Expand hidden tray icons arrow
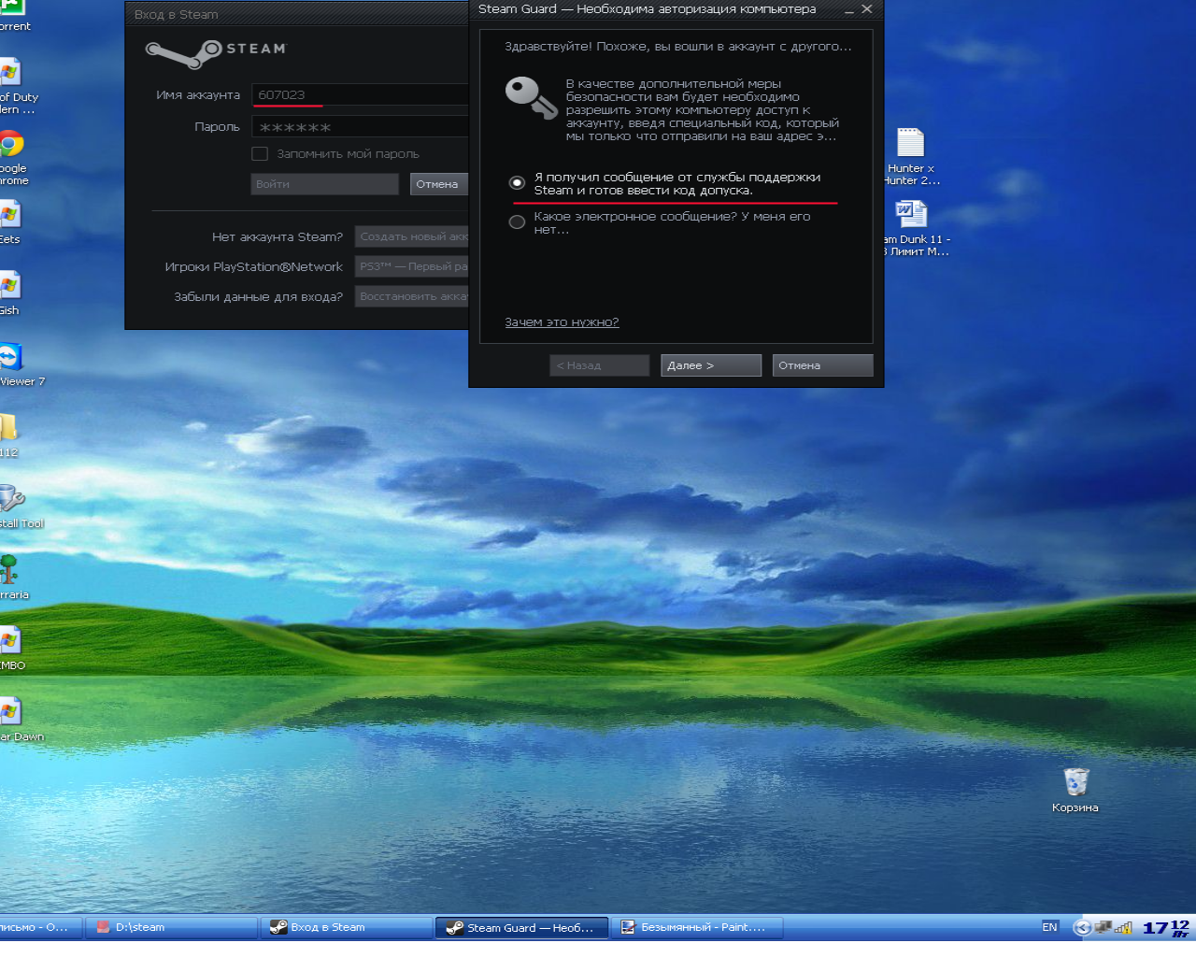Image resolution: width=1196 pixels, height=957 pixels. tap(1083, 928)
